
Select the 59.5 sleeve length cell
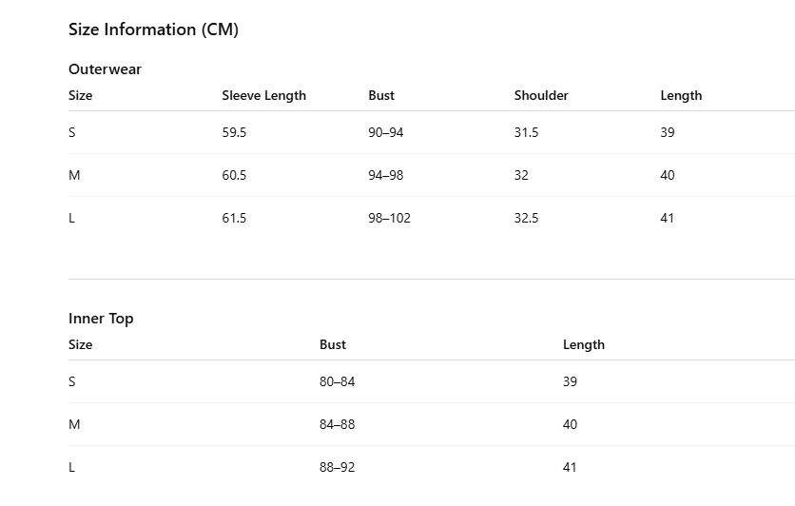click(x=234, y=132)
